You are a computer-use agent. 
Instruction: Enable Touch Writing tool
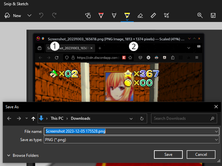(88, 15)
